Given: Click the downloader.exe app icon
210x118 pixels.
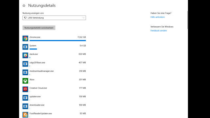Looking at the screenshot, I should pyautogui.click(x=25, y=106).
